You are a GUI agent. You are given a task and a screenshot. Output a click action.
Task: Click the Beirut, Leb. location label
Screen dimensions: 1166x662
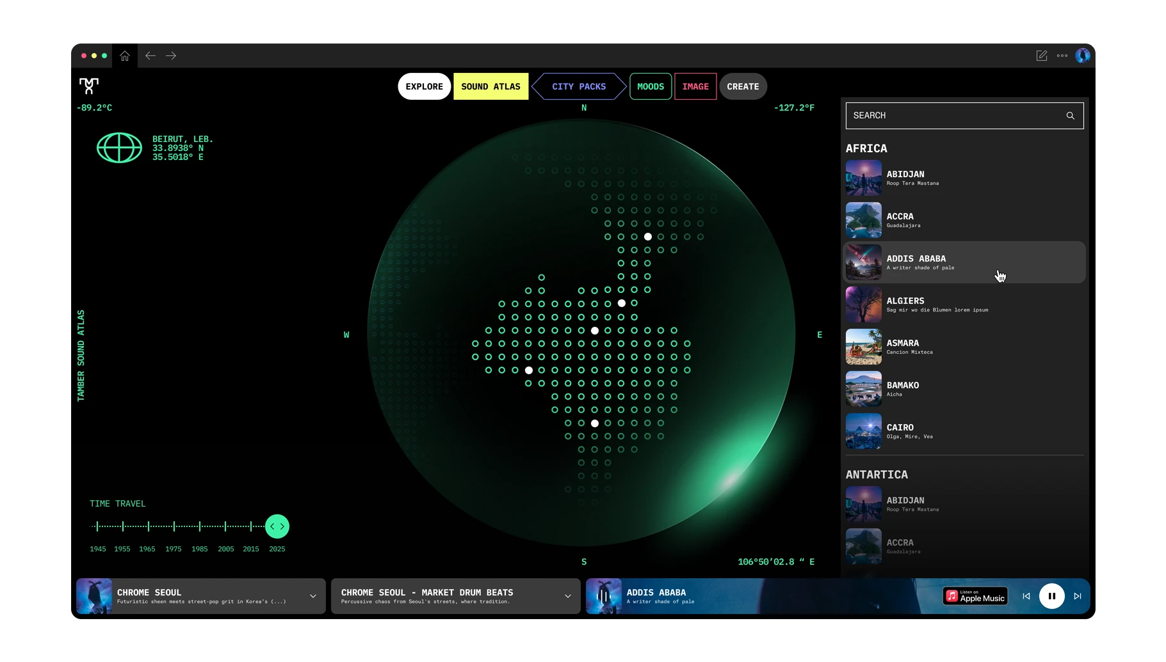point(182,139)
